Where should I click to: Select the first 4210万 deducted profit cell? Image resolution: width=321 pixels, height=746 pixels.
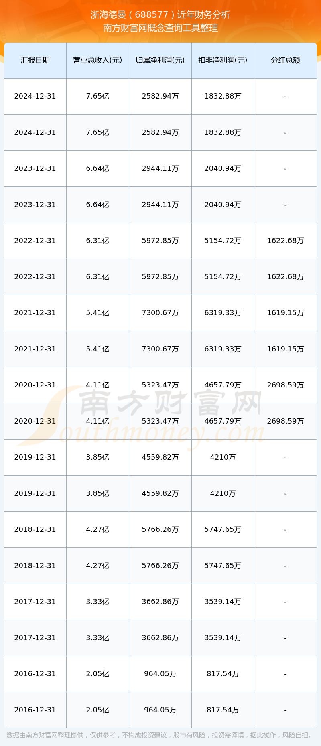click(223, 457)
